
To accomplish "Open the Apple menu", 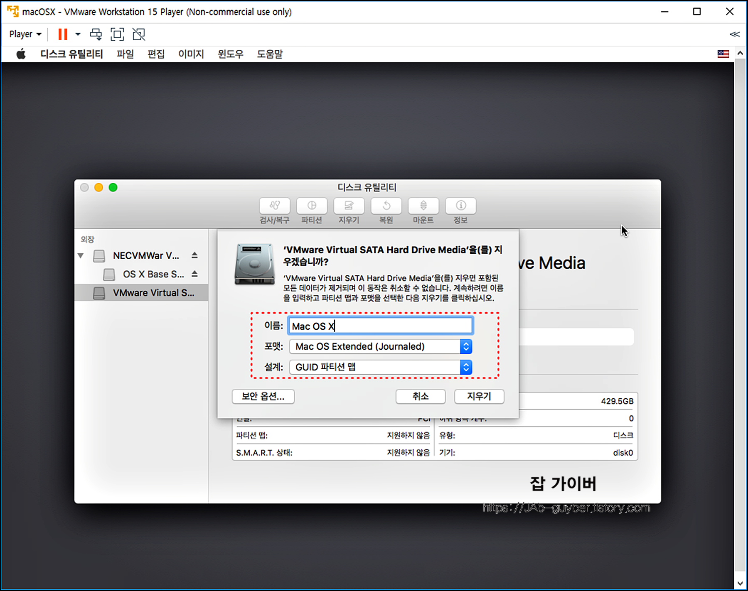I will pyautogui.click(x=21, y=54).
